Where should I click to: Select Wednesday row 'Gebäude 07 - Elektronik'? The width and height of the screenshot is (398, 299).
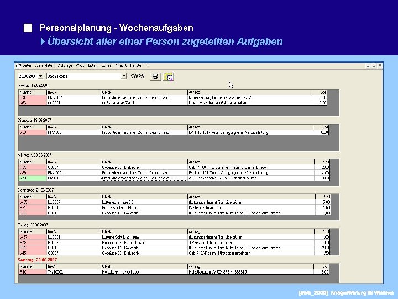[x=174, y=167]
